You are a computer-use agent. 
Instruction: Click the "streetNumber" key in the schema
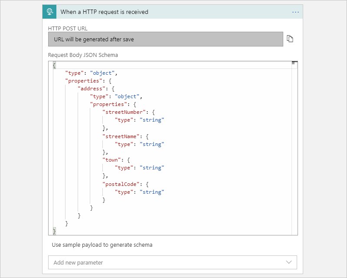[x=122, y=112]
